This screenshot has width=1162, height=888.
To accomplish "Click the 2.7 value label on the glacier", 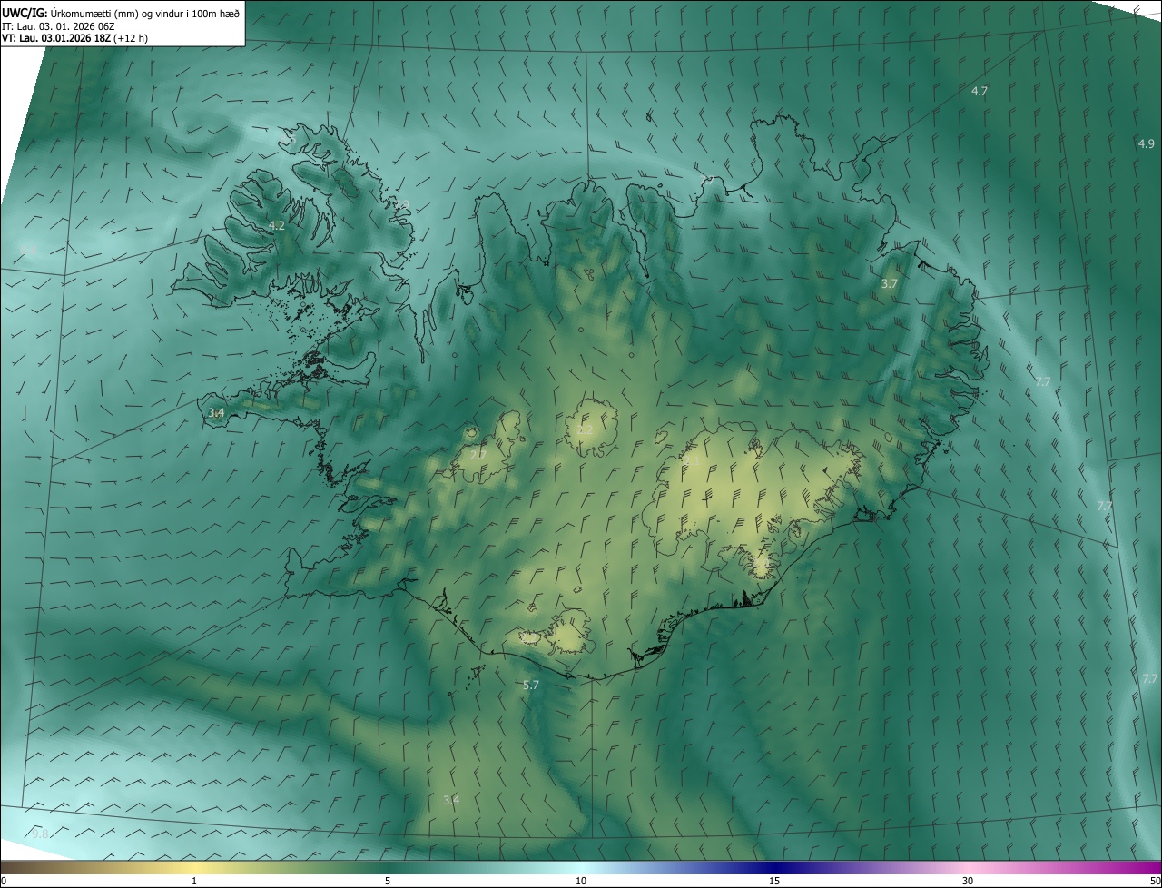I will point(478,454).
